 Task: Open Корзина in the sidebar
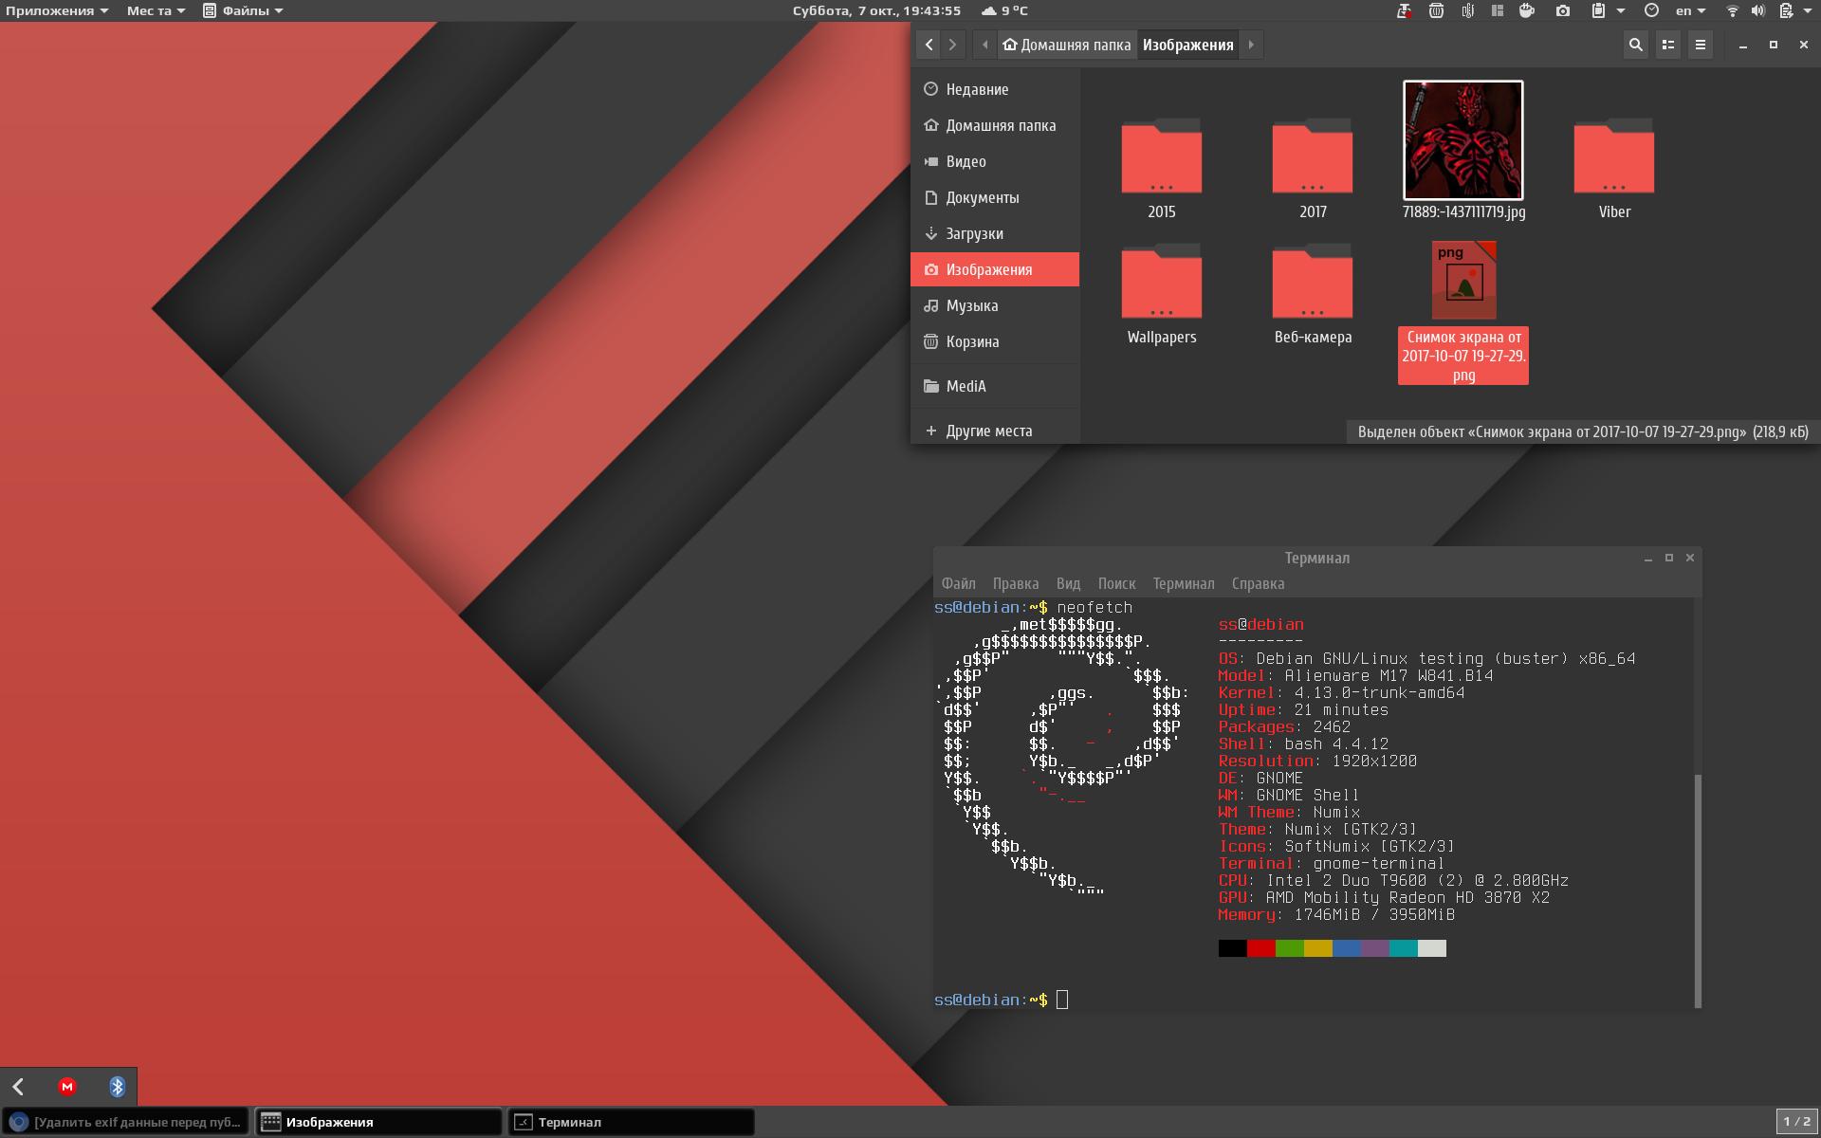coord(995,341)
